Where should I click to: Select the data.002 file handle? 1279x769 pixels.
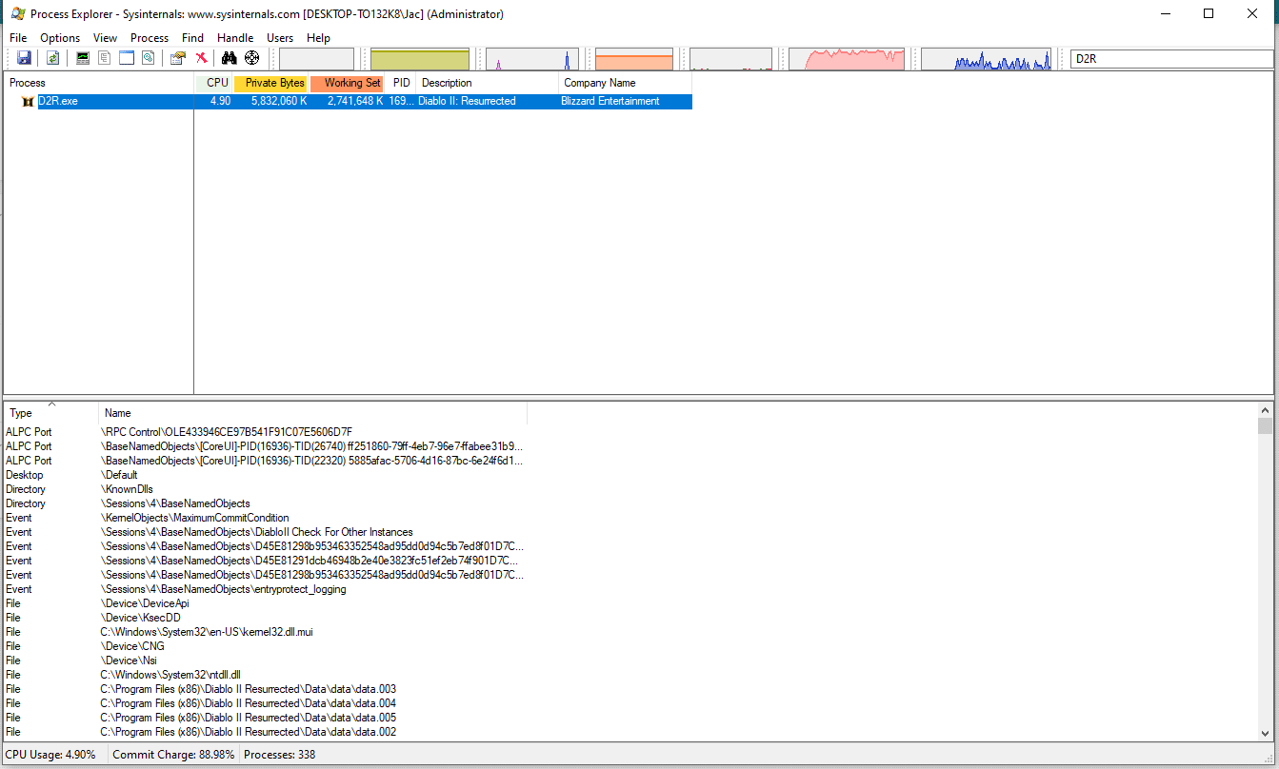point(249,732)
